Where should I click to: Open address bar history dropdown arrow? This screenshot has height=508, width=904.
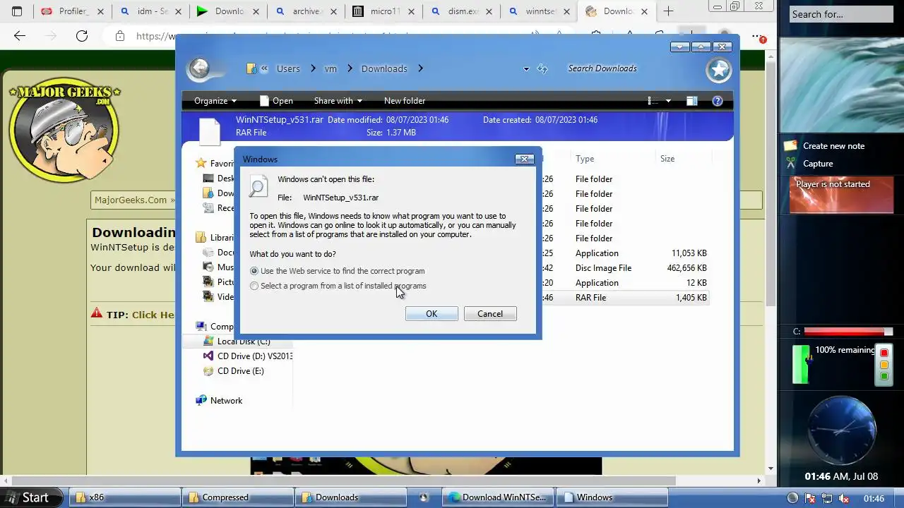click(526, 68)
